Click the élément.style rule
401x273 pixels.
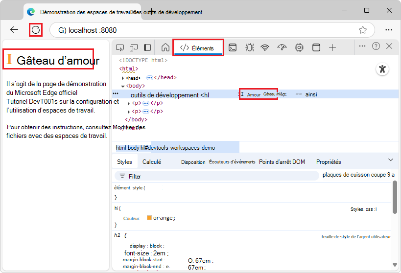(130, 187)
